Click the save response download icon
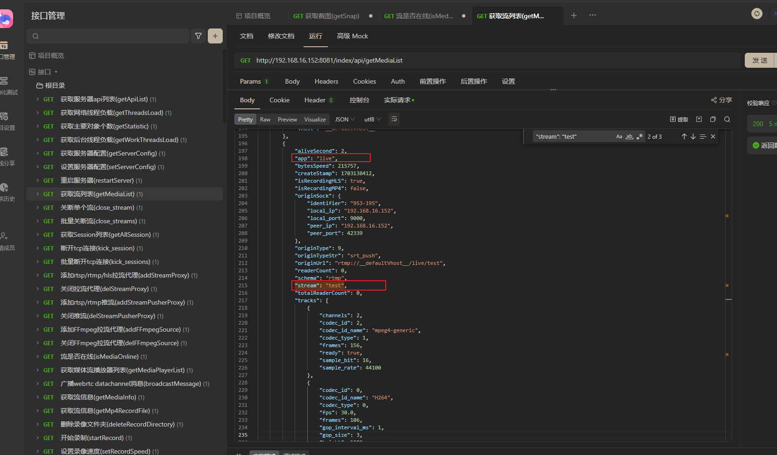The width and height of the screenshot is (777, 455). [699, 119]
